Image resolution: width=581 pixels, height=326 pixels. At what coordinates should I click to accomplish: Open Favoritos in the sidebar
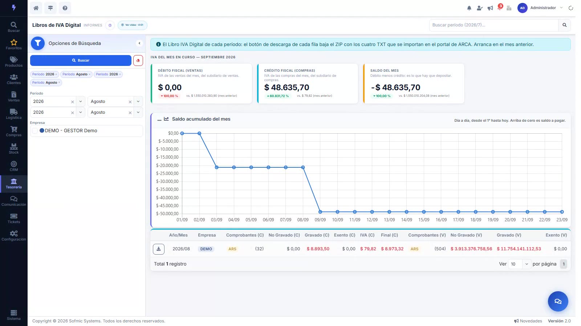14,44
